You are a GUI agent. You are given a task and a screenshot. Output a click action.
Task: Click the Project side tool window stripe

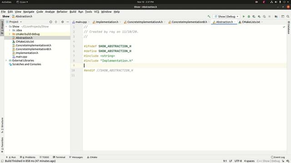(x=2, y=28)
